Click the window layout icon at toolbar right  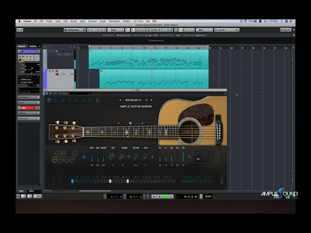(x=285, y=30)
